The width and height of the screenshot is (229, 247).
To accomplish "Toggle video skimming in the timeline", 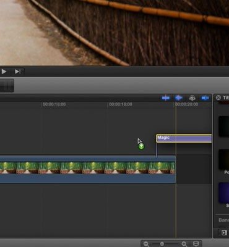I will pyautogui.click(x=166, y=98).
